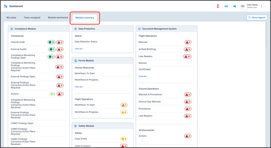Image resolution: width=271 pixels, height=148 pixels.
Task: Open the megaphone announcements icon
Action: click(x=234, y=6)
